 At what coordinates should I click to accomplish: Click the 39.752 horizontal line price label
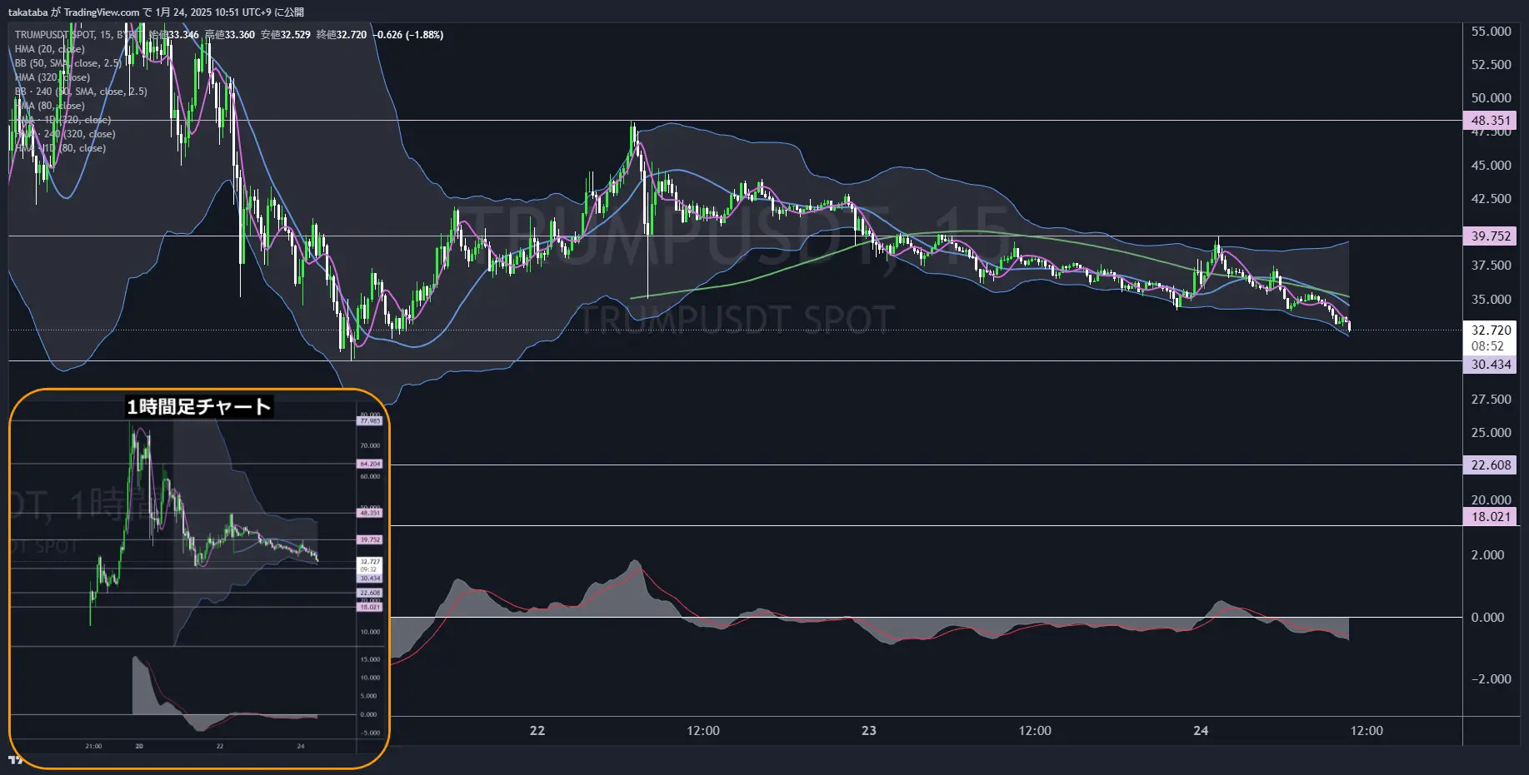click(1490, 236)
